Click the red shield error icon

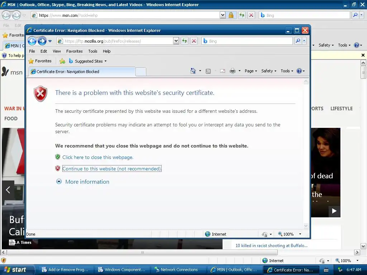tap(40, 93)
